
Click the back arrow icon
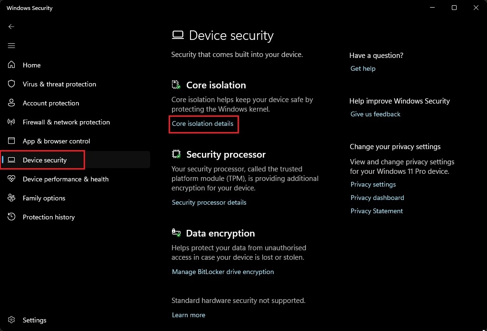(12, 27)
